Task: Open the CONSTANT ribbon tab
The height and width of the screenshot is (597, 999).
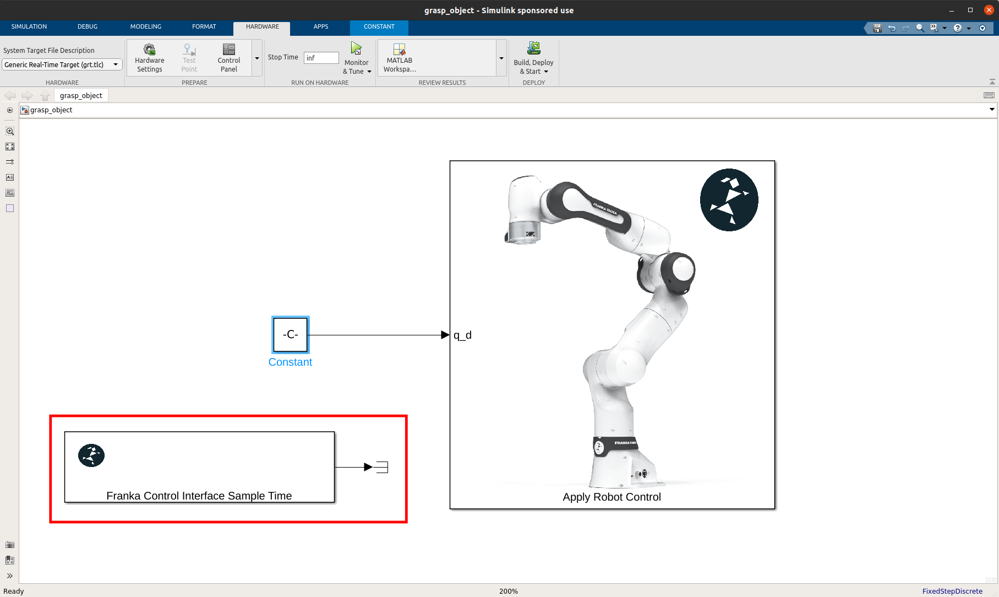Action: click(x=379, y=26)
